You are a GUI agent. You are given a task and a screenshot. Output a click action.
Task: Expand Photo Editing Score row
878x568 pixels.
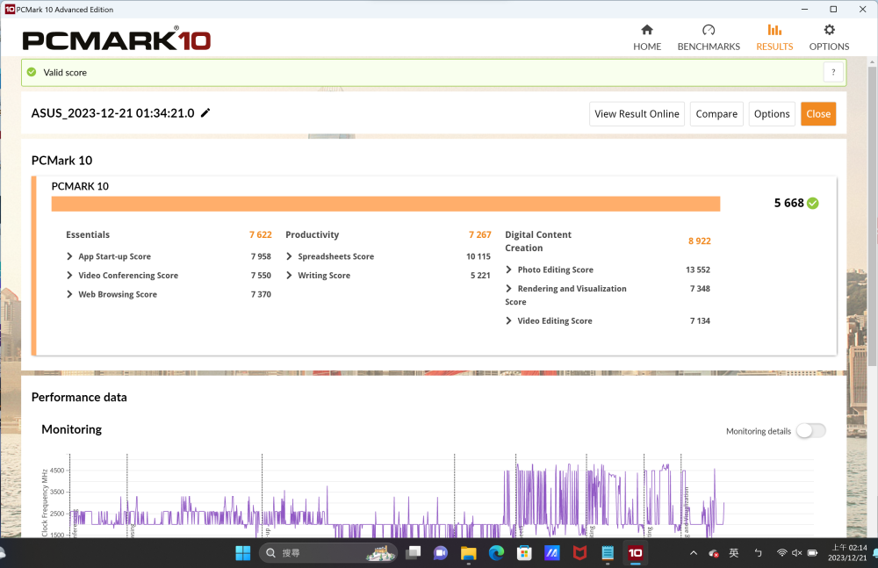[x=509, y=270]
